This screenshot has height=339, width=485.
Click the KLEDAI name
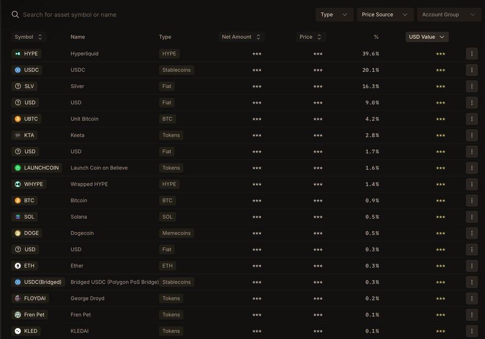(79, 331)
